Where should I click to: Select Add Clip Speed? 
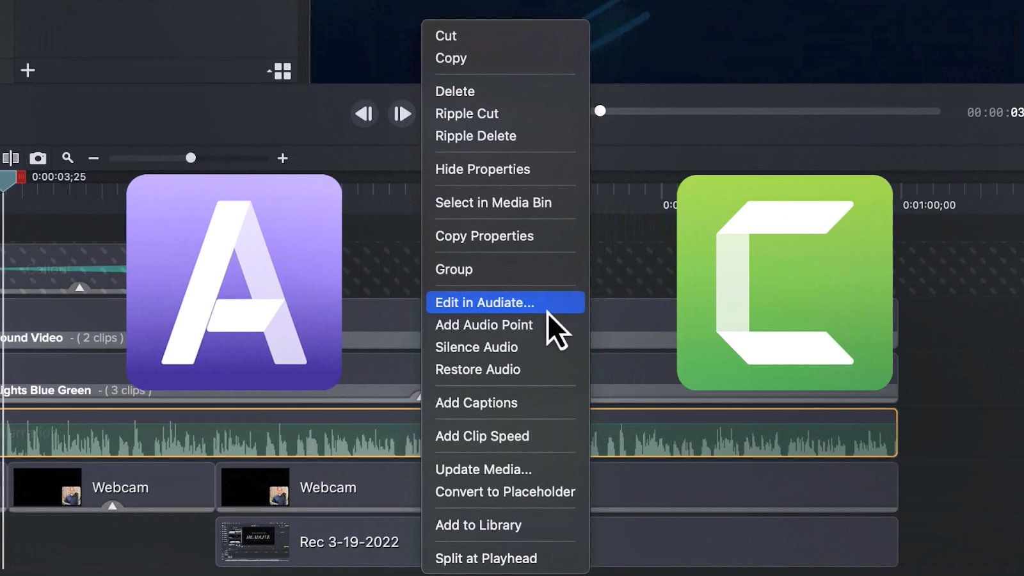pyautogui.click(x=482, y=436)
